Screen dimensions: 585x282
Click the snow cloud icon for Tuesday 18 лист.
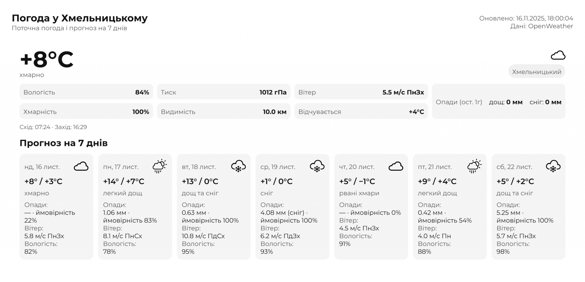pyautogui.click(x=238, y=166)
